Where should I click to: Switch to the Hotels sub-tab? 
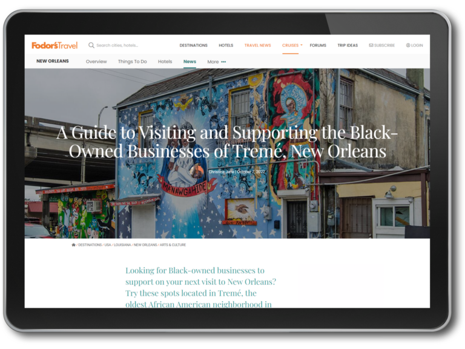(x=165, y=61)
